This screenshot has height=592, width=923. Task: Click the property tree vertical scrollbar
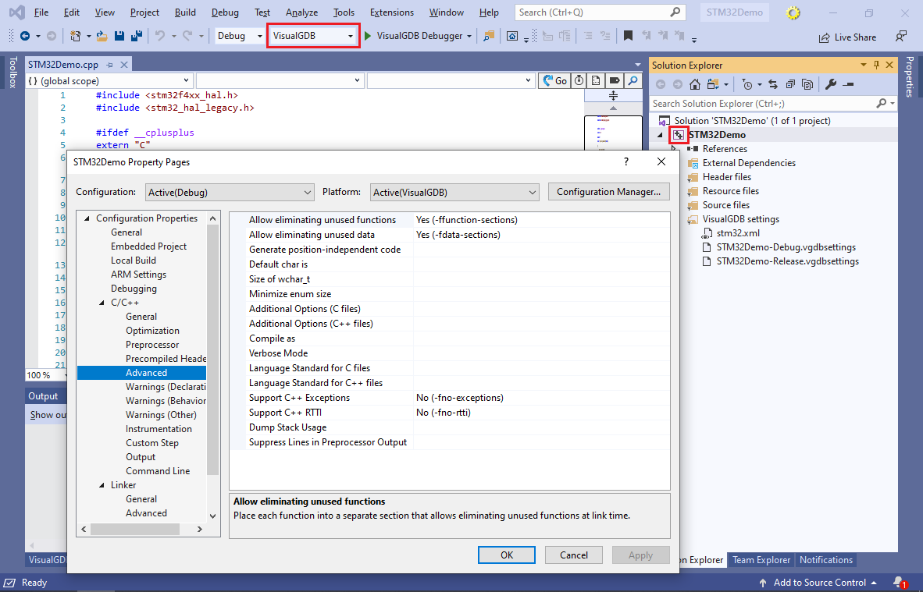click(x=213, y=349)
